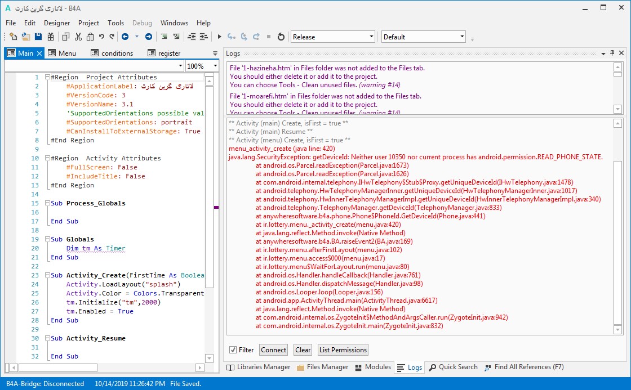Image resolution: width=631 pixels, height=390 pixels.
Task: Switch to the conditions module tab
Action: [117, 53]
